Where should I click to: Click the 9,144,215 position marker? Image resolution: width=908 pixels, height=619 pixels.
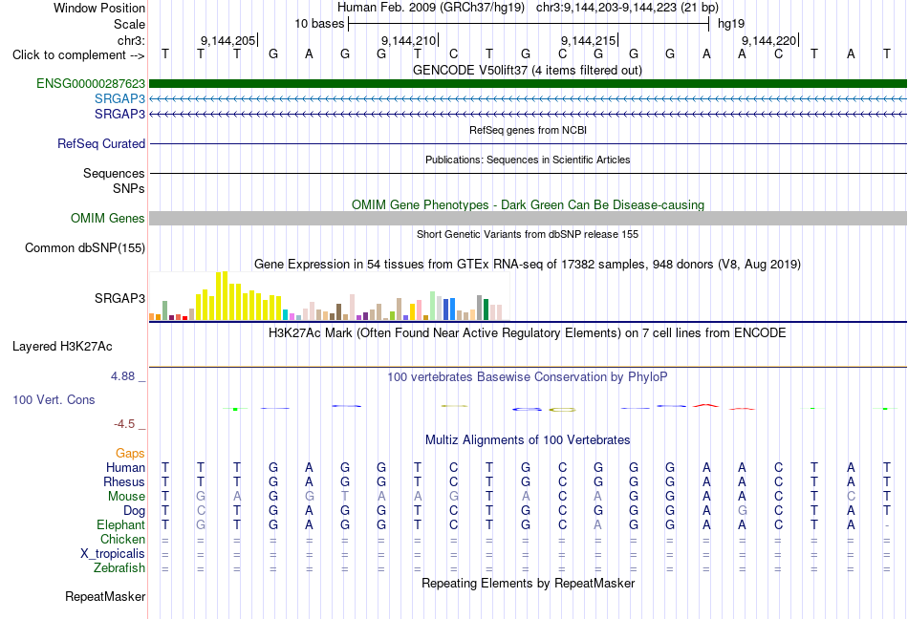589,40
